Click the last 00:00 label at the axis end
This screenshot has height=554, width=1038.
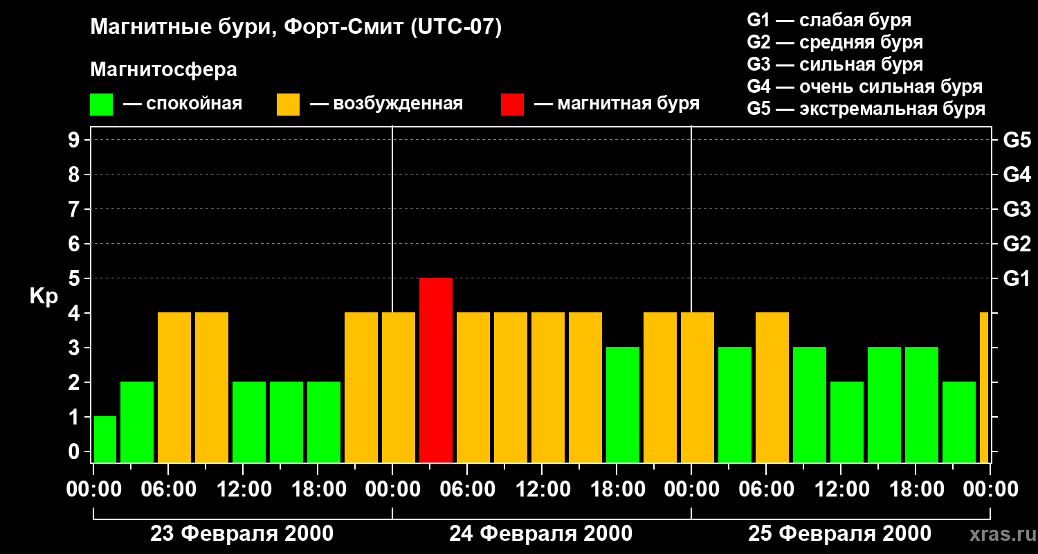991,490
